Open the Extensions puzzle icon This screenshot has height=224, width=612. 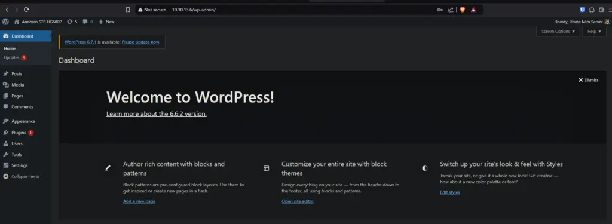592,10
